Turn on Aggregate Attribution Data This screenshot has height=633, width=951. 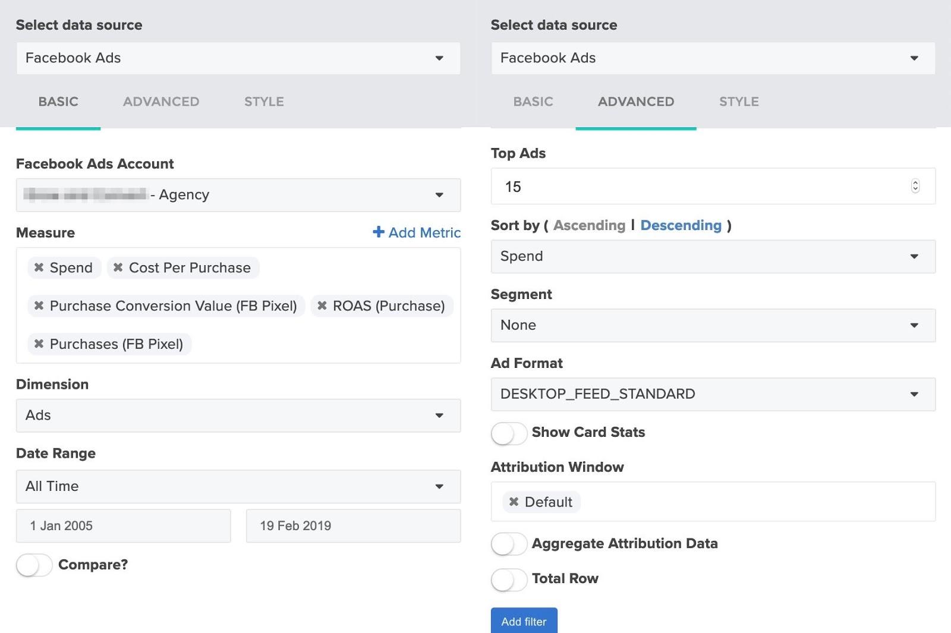click(509, 544)
